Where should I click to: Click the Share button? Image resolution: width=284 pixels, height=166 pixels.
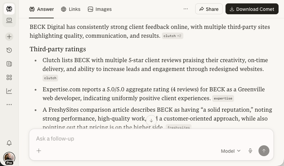(209, 9)
